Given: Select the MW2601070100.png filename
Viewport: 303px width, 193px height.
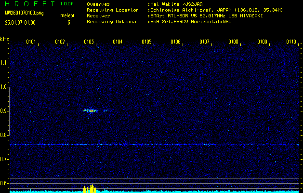Looking at the screenshot, I should pos(24,13).
